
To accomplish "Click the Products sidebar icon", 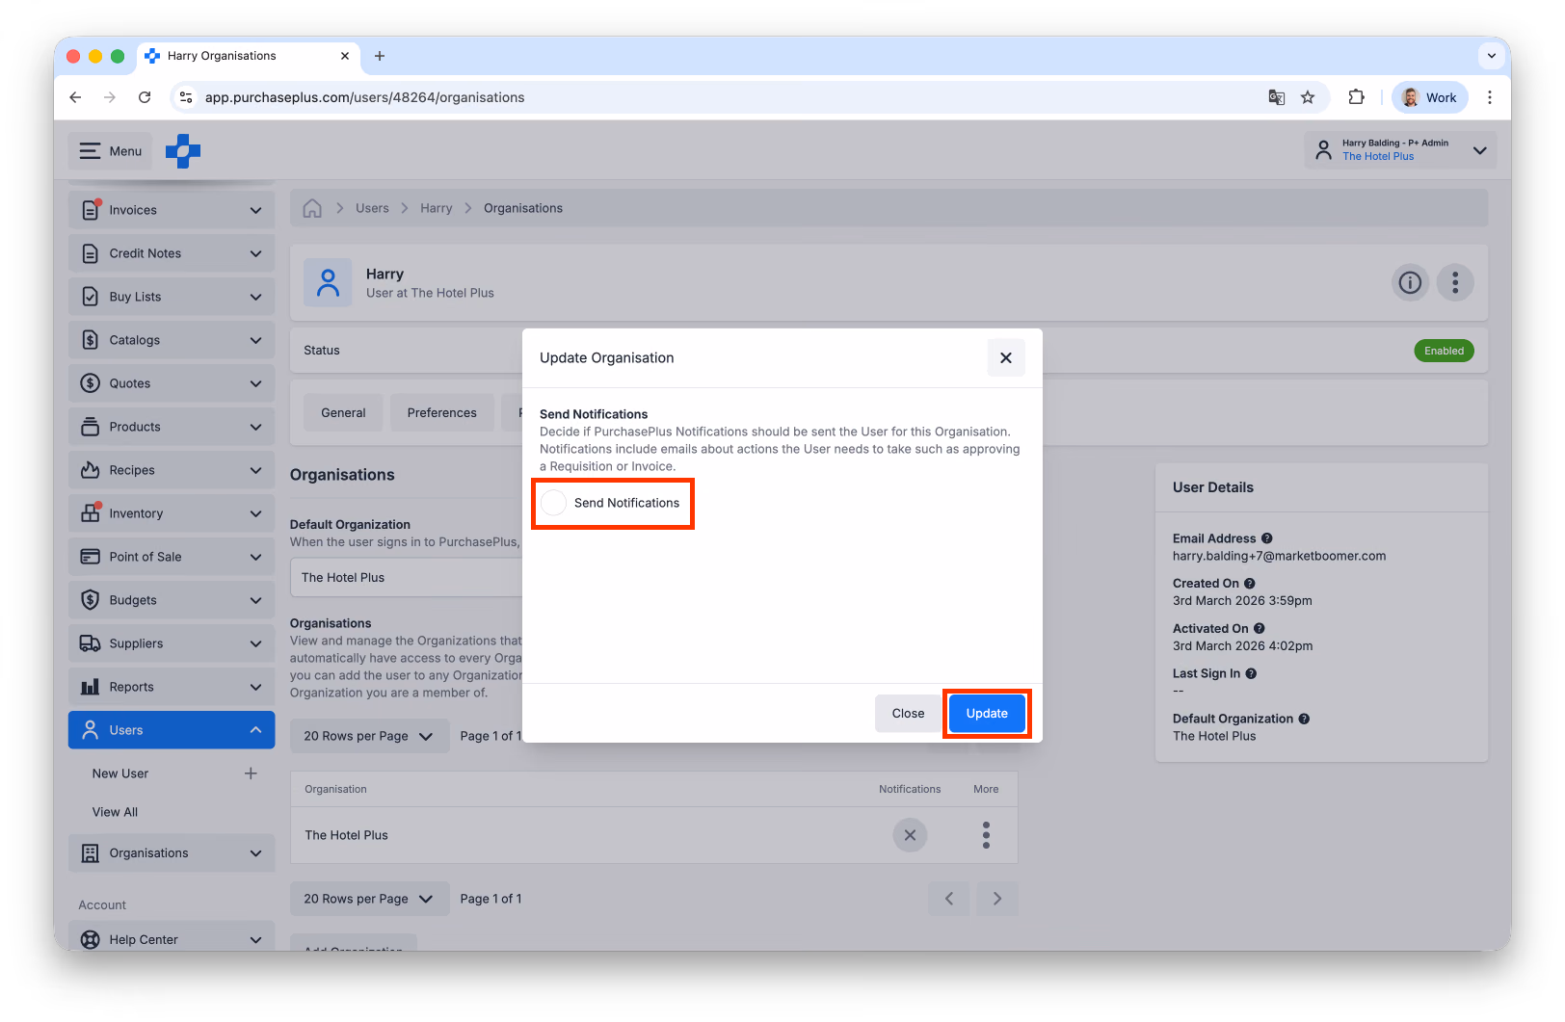I will (x=91, y=427).
